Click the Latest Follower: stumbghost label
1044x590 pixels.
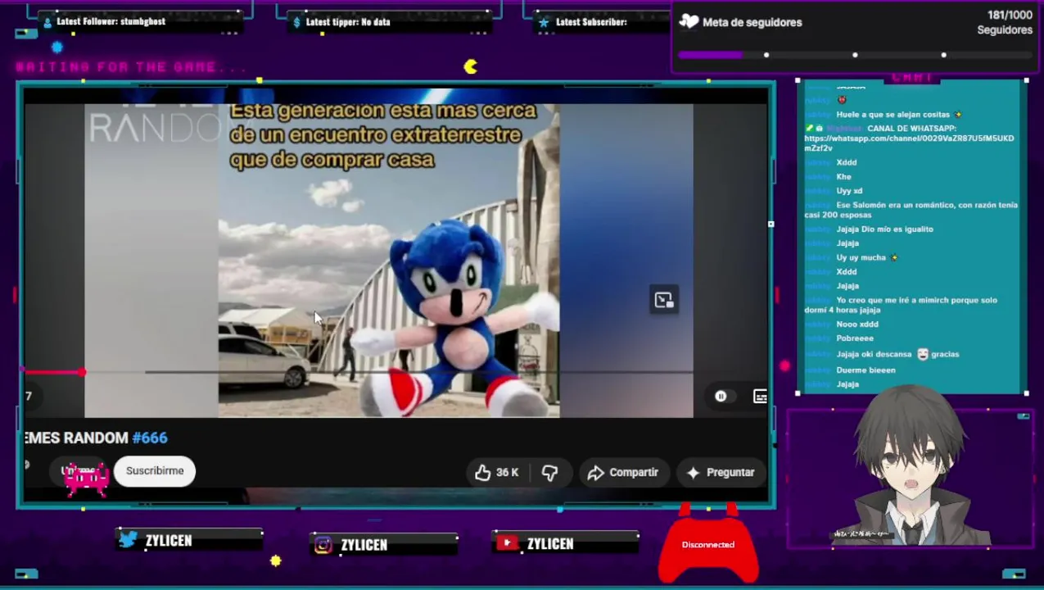tap(111, 21)
